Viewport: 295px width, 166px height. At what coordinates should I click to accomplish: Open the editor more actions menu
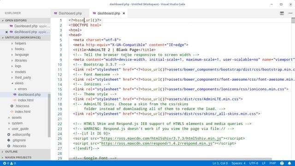[x=290, y=13]
